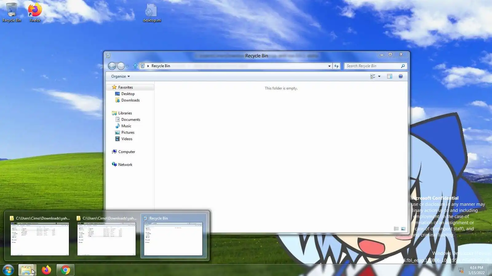
Task: Open Desktop under Favorites
Action: tap(128, 94)
